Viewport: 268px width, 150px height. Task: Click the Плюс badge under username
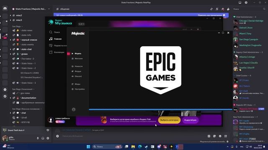(60, 122)
